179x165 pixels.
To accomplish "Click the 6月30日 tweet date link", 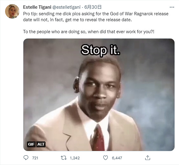I will (x=93, y=7).
